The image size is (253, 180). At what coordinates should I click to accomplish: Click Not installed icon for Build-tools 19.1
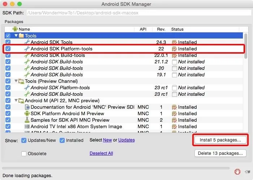click(x=174, y=75)
